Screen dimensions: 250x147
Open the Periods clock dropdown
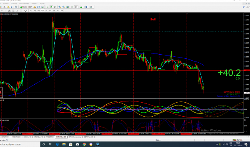click(86, 7)
